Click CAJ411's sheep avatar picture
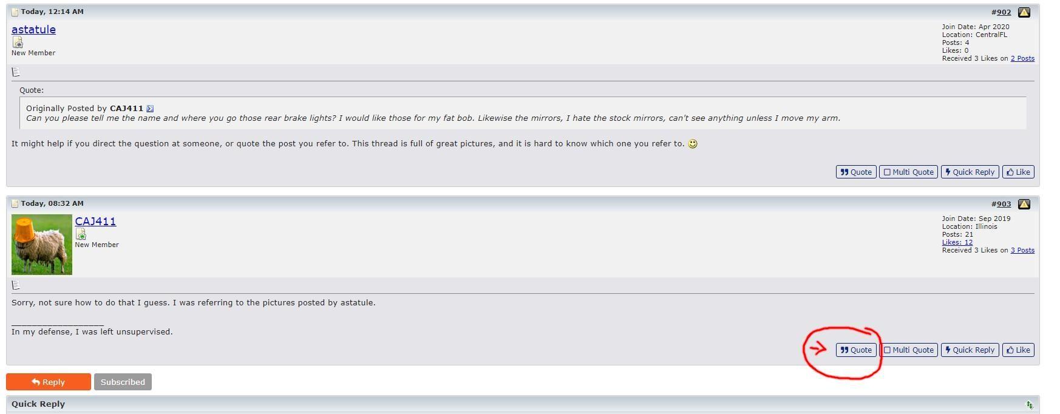1060x414 pixels. click(x=42, y=245)
